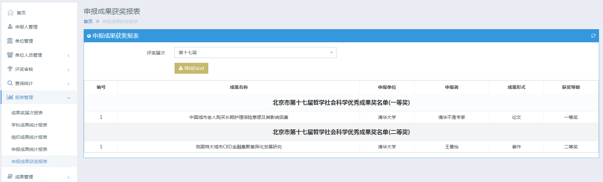The height and width of the screenshot is (182, 603).
Task: Click the 我国特大城市CBD金融集聚差异化发展研究 cell
Action: [x=239, y=147]
